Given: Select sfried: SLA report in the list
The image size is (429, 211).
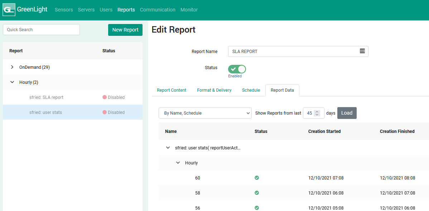Looking at the screenshot, I should (46, 97).
